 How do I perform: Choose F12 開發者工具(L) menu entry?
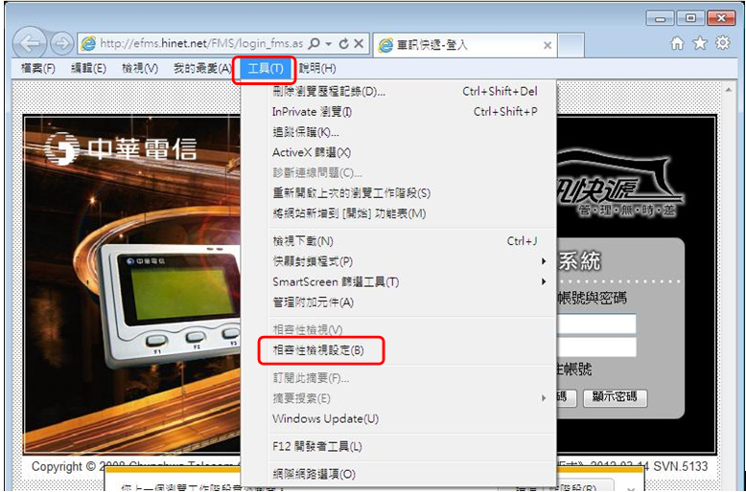[x=399, y=447]
